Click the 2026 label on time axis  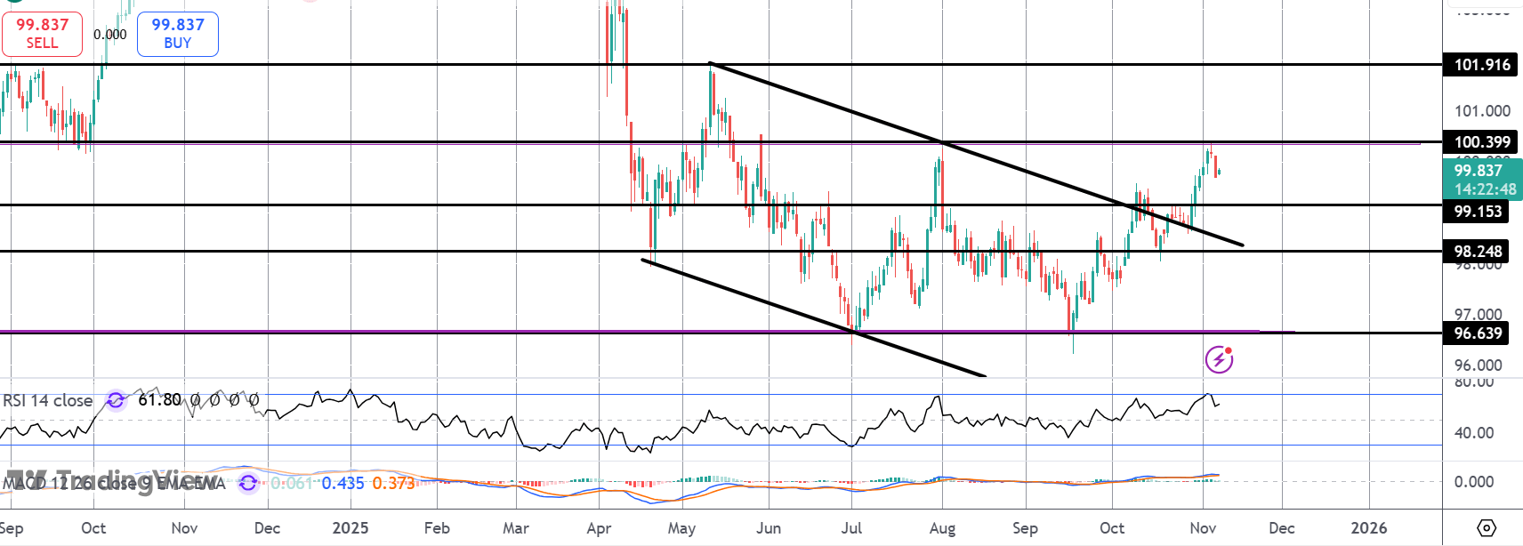pos(1368,528)
